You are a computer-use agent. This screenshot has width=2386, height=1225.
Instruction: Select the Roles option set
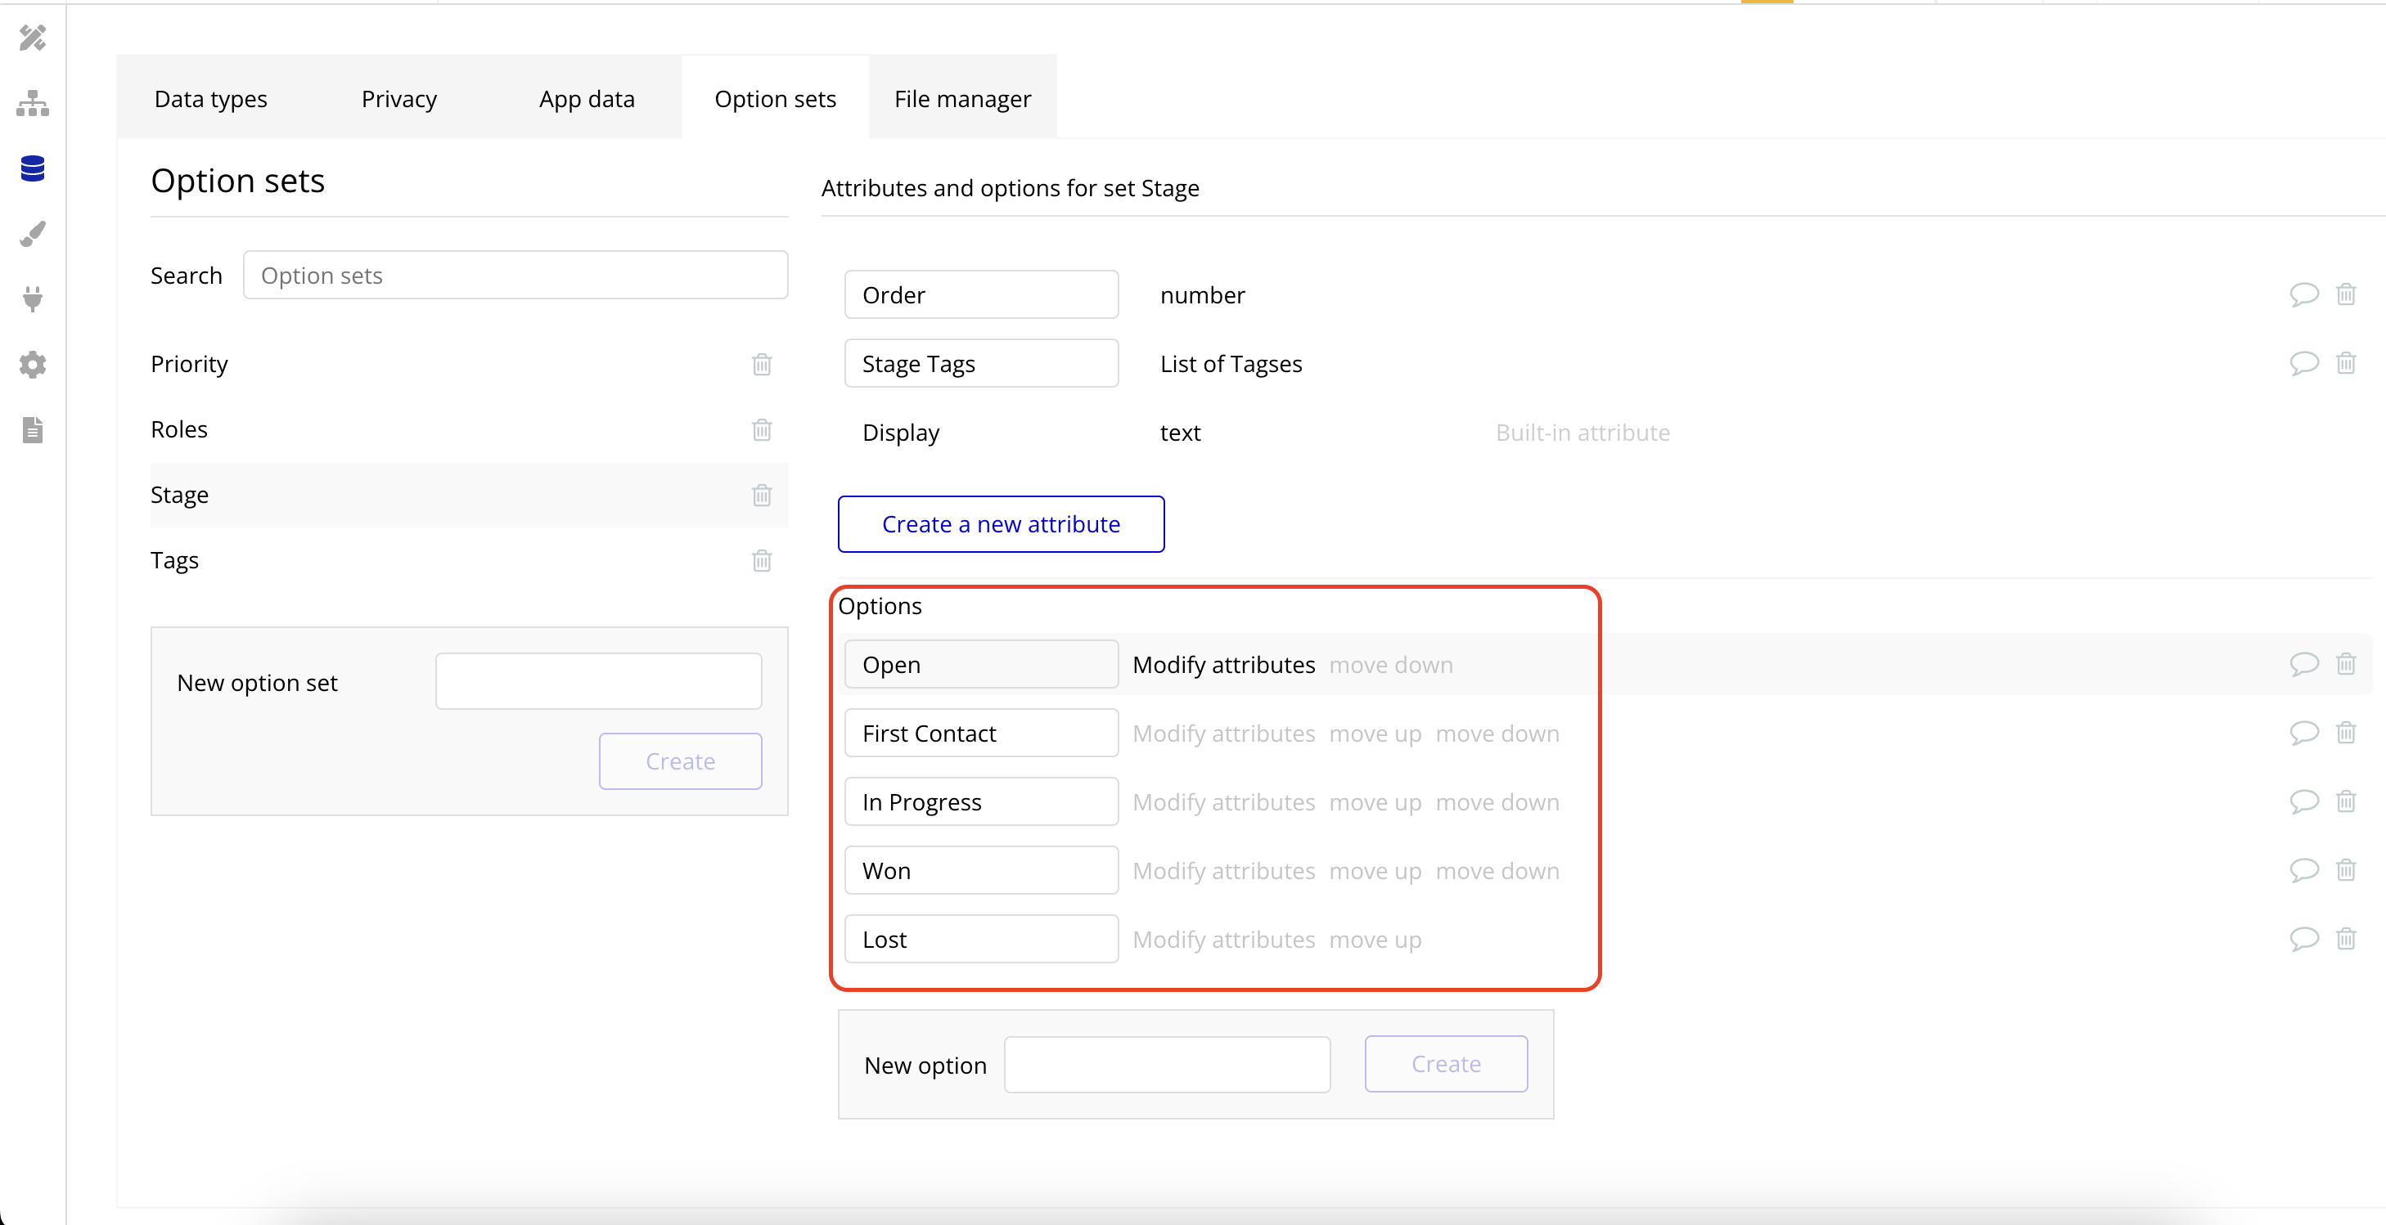pyautogui.click(x=180, y=429)
